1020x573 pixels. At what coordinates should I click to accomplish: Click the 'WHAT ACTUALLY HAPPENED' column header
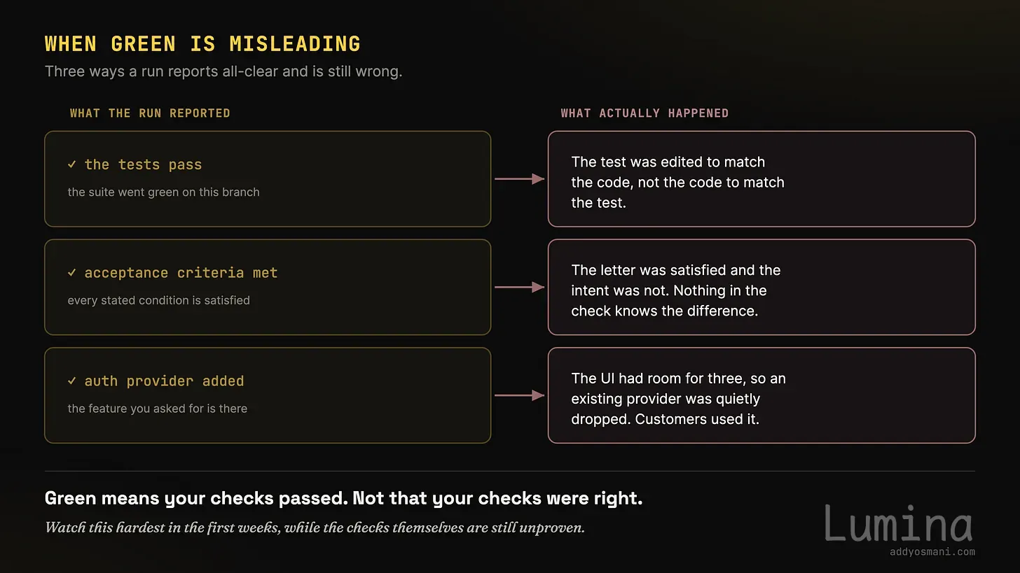(x=645, y=113)
